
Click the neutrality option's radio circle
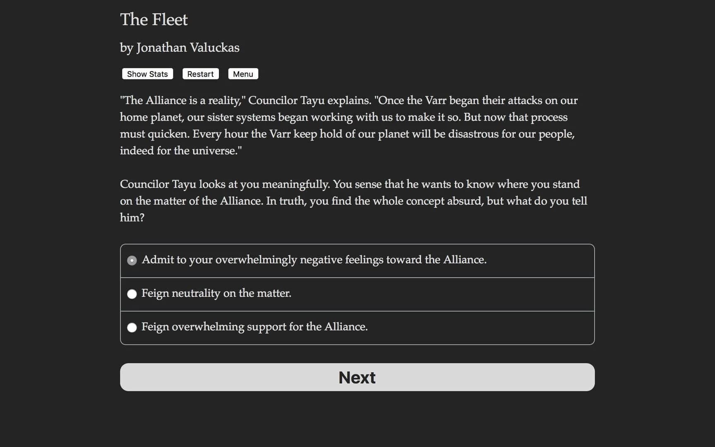tap(132, 294)
